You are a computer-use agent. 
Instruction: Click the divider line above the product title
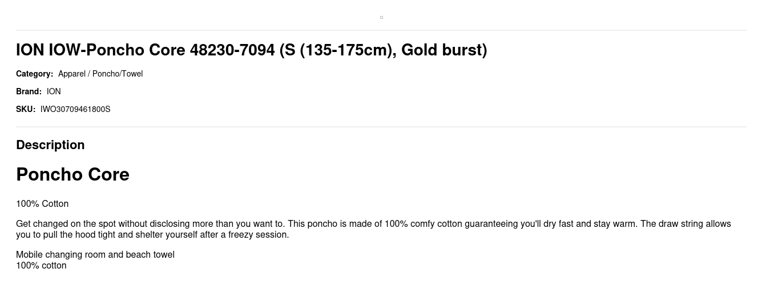381,30
